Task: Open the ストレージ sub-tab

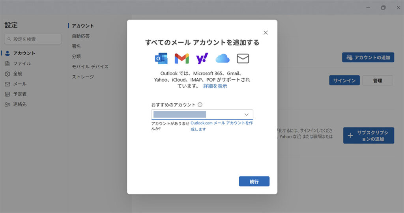Action: (x=83, y=77)
